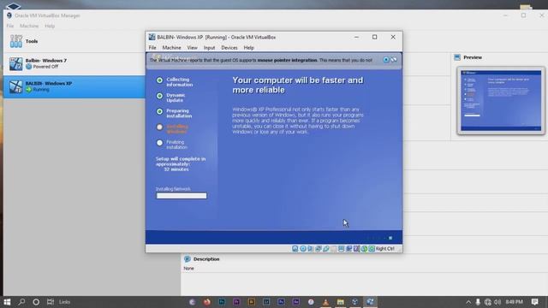This screenshot has height=308, width=548.
Task: Open the Machine menu in the VM window
Action: [x=171, y=48]
